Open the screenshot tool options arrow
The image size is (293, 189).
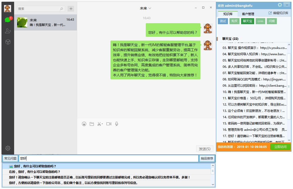(102, 124)
